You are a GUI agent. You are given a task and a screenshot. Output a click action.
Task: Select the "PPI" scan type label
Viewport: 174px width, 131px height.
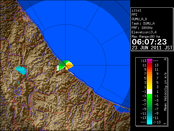[x=134, y=15]
